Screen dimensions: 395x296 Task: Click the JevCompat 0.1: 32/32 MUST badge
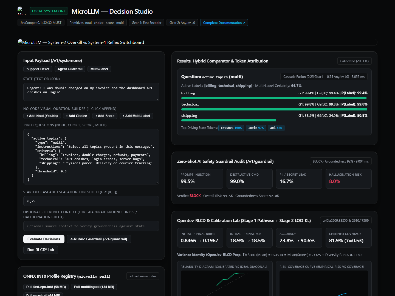(x=41, y=22)
